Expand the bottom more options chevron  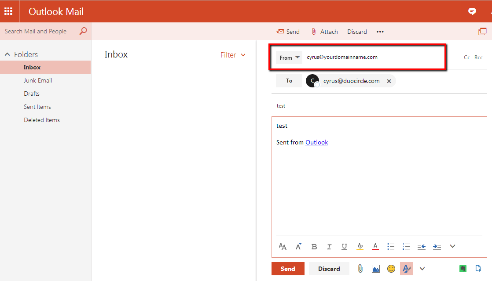(422, 268)
